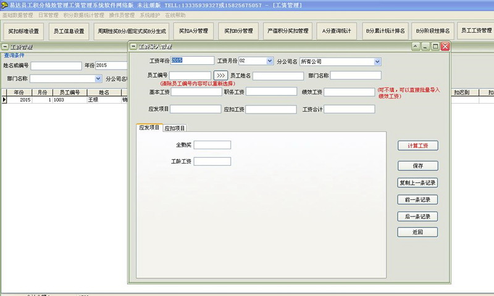Go to 后一条记录

click(x=417, y=216)
